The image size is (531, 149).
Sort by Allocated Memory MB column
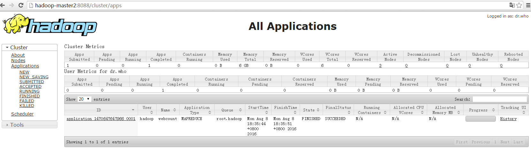[x=445, y=110]
